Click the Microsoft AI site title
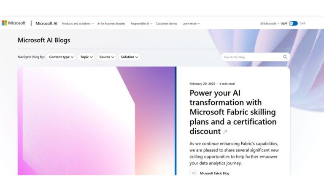The height and width of the screenshot is (191, 324). pos(46,23)
